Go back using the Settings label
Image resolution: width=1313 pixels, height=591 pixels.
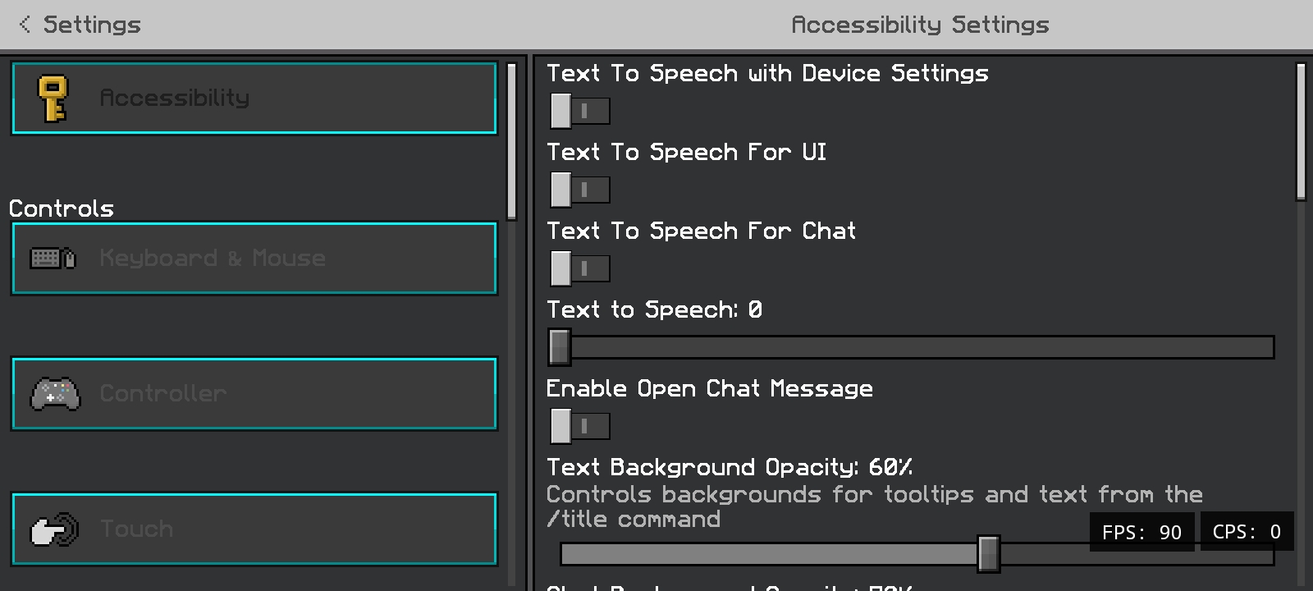pyautogui.click(x=92, y=25)
